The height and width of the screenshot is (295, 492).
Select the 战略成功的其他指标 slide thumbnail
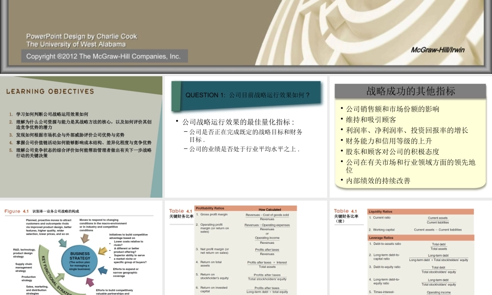[x=411, y=137]
